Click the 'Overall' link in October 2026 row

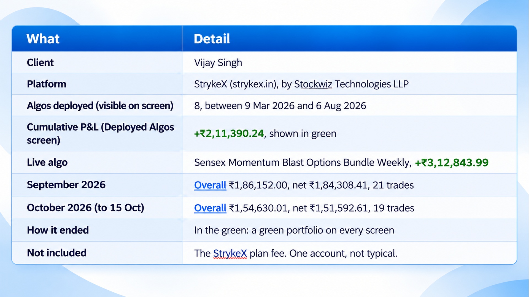[210, 208]
